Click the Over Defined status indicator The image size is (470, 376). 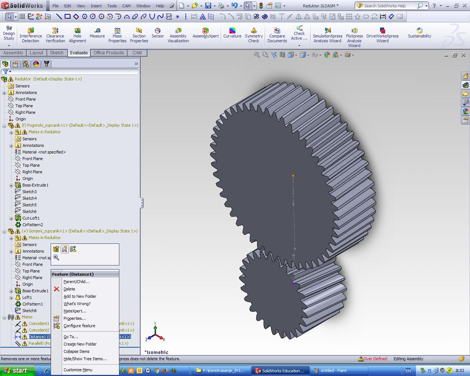(373, 359)
